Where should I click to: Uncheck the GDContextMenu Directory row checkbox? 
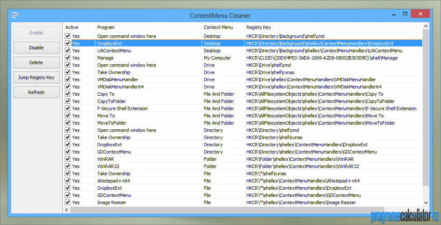click(67, 152)
